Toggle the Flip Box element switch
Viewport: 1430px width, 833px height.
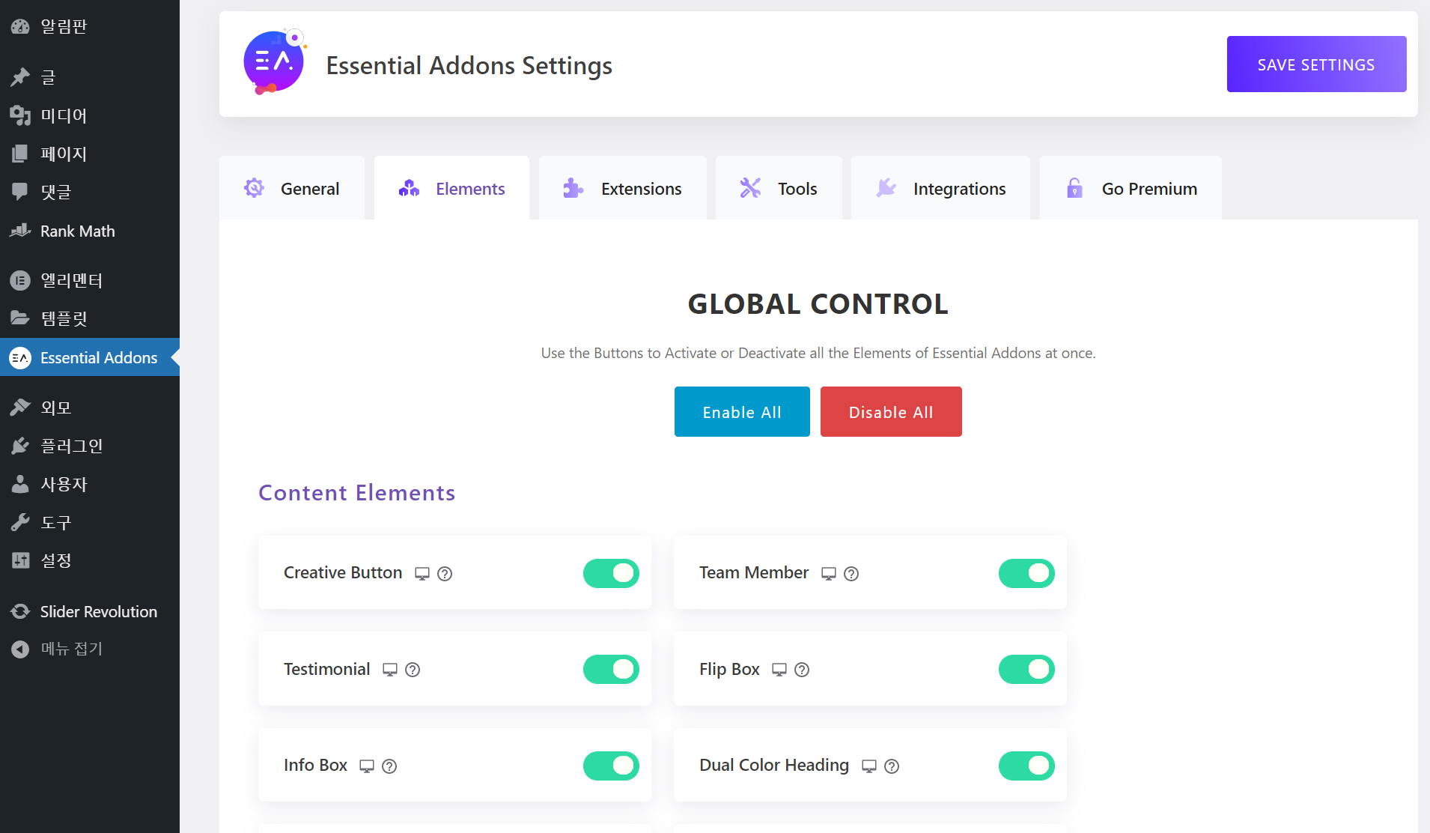click(1026, 669)
